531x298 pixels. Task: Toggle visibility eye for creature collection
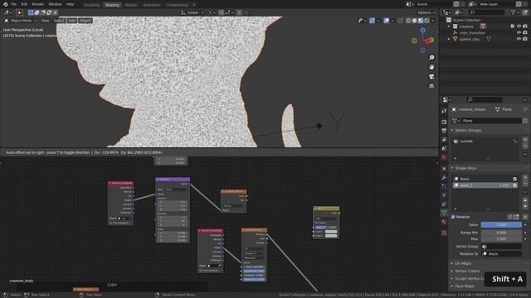[x=519, y=26]
